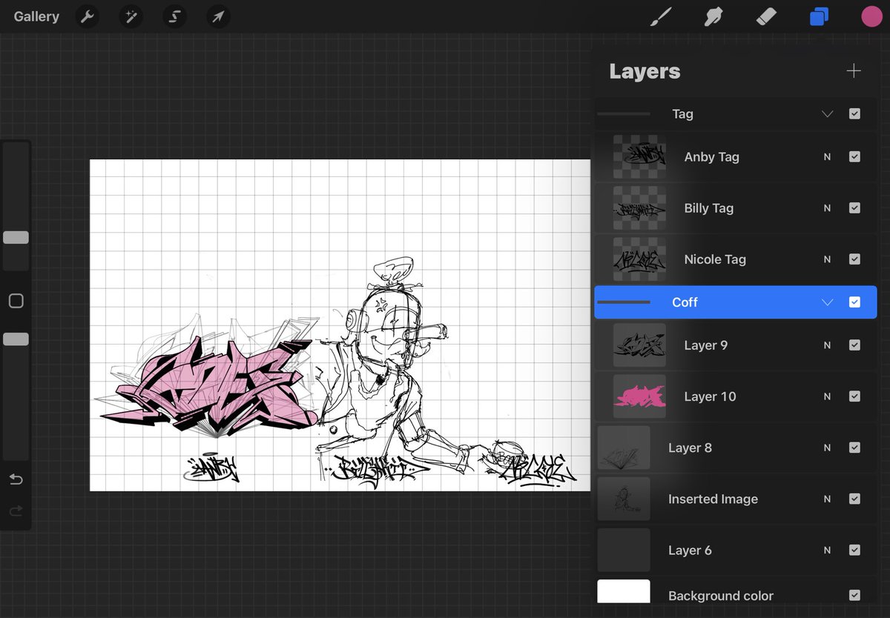Click the Layer 10 name

pyautogui.click(x=710, y=396)
